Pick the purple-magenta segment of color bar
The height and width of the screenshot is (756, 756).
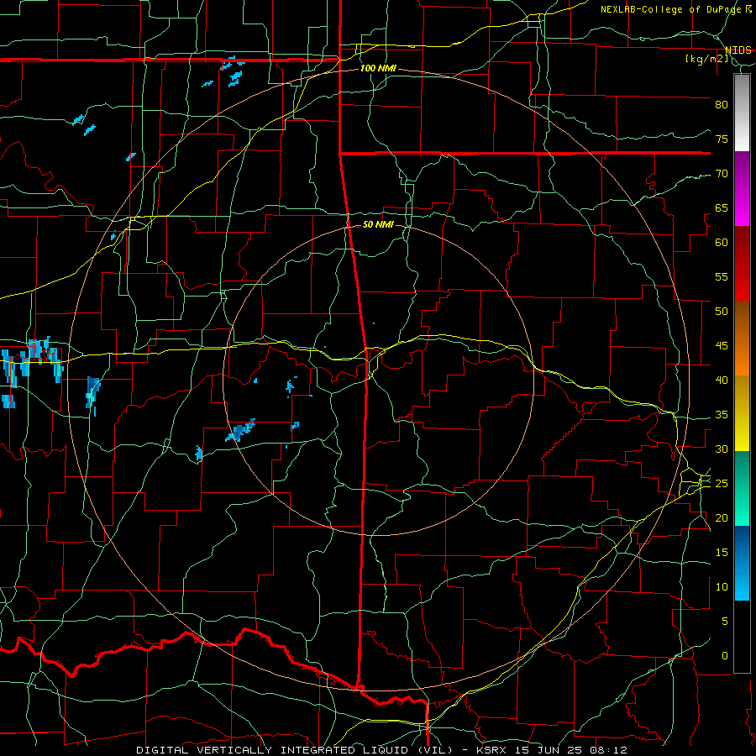coord(742,189)
